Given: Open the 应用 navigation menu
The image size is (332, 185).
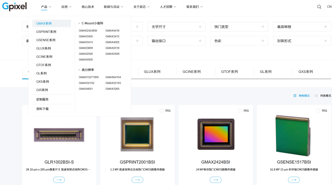Looking at the screenshot, I should 66,7.
